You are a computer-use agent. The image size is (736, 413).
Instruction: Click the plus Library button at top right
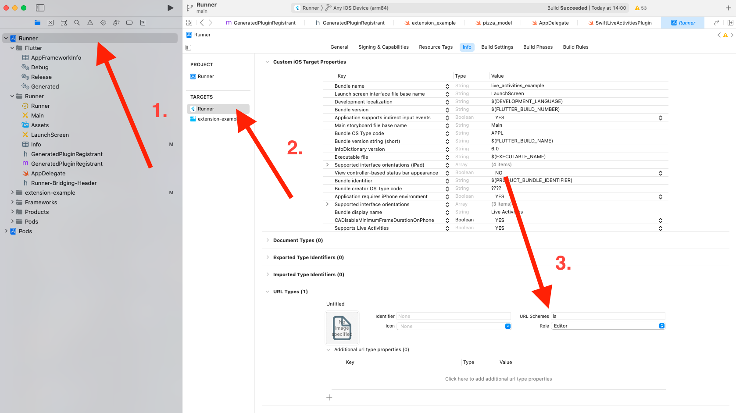pos(729,8)
